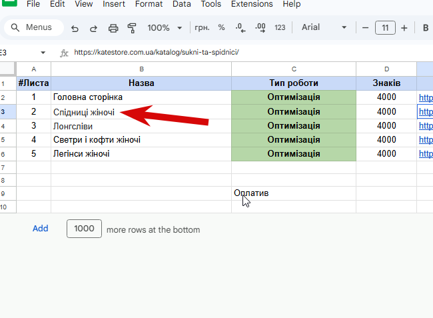Select Оптимізація cell in Лонгсліви row
Screen dimensions: 433x318
pyautogui.click(x=294, y=126)
